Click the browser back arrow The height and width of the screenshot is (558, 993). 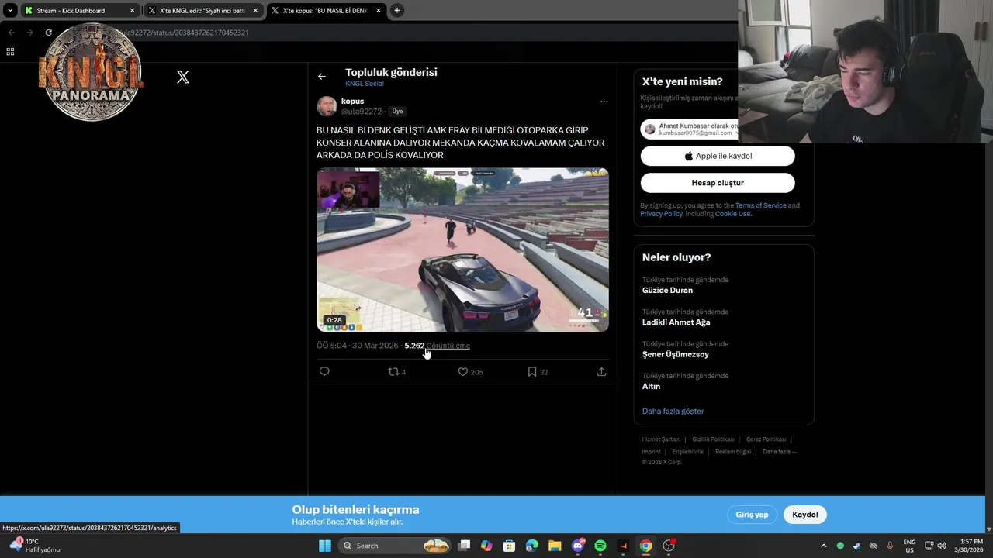pyautogui.click(x=11, y=33)
